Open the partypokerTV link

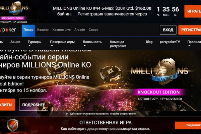(x=170, y=42)
